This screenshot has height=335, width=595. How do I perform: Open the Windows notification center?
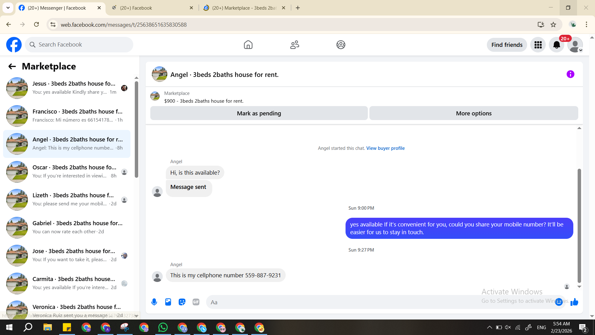tap(583, 328)
